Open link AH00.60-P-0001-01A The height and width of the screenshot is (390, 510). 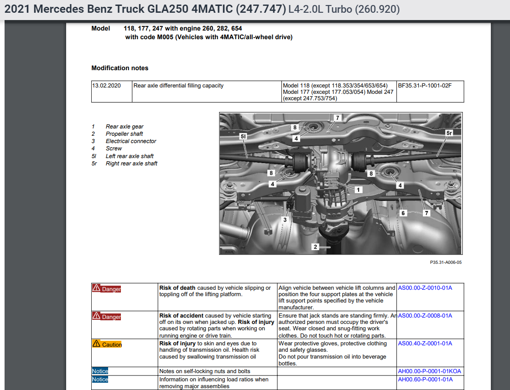coord(425,379)
